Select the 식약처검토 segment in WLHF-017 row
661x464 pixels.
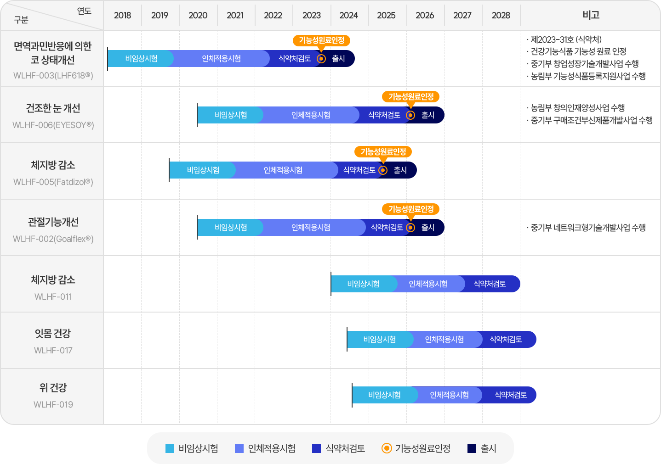[506, 340]
